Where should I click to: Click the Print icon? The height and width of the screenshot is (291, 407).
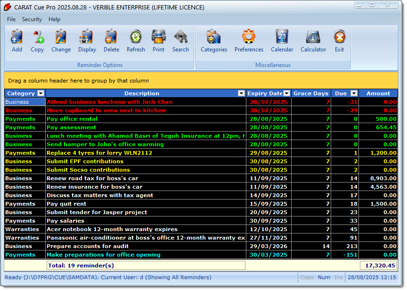pyautogui.click(x=159, y=37)
